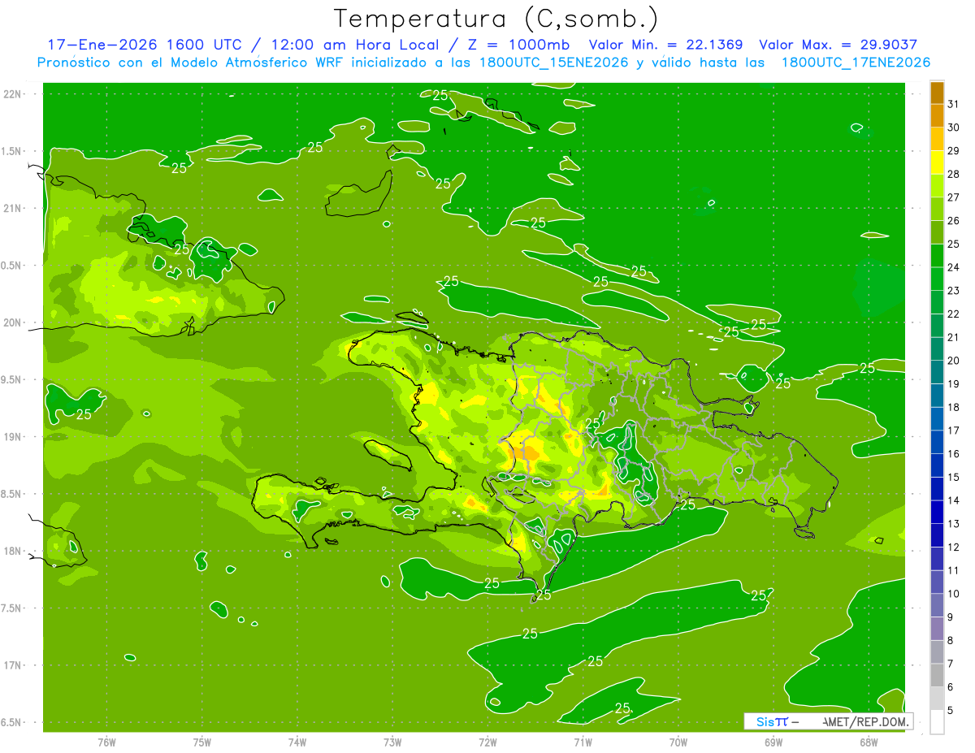Click the 22N latitude axis label
Viewport: 975px width, 753px height.
[11, 94]
